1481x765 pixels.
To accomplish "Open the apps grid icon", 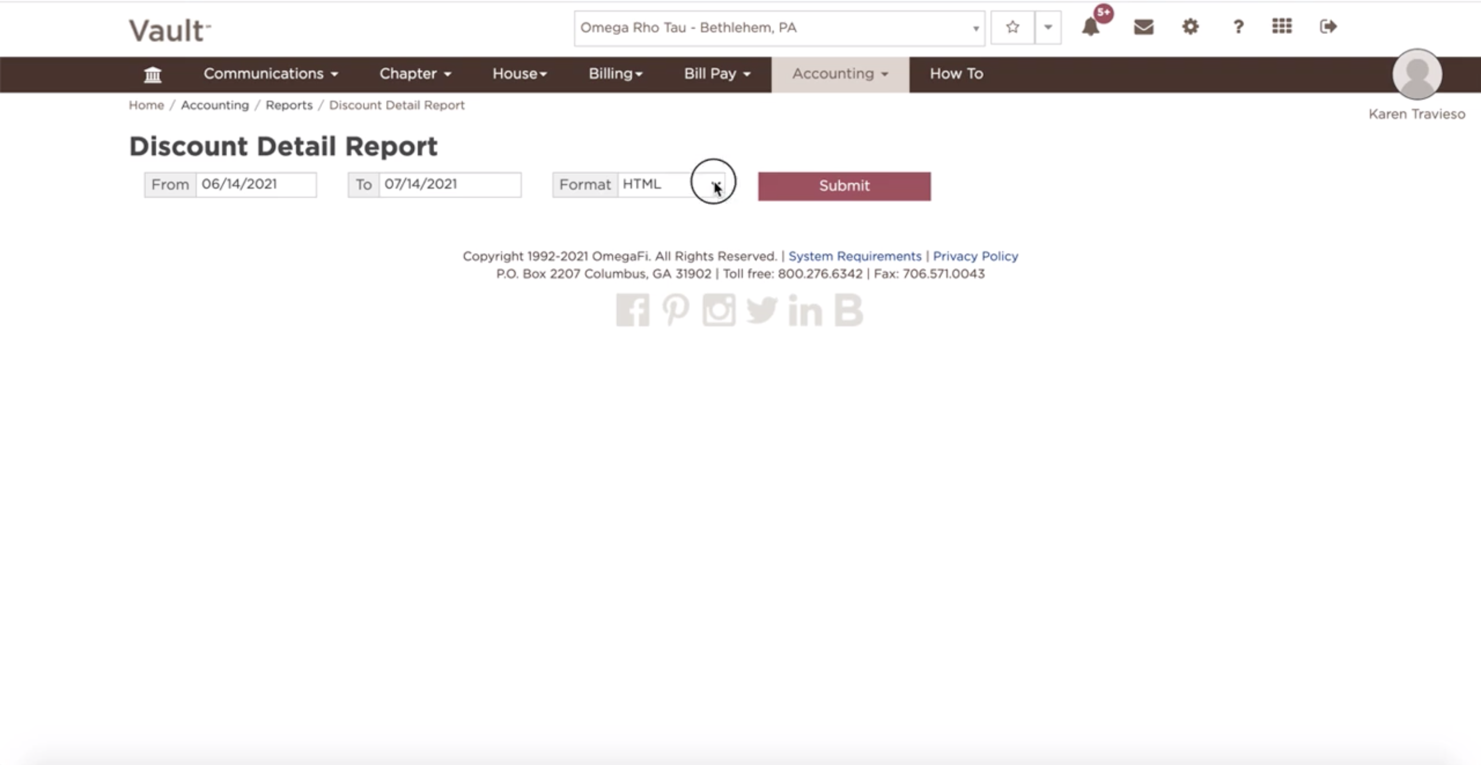I will pos(1281,26).
